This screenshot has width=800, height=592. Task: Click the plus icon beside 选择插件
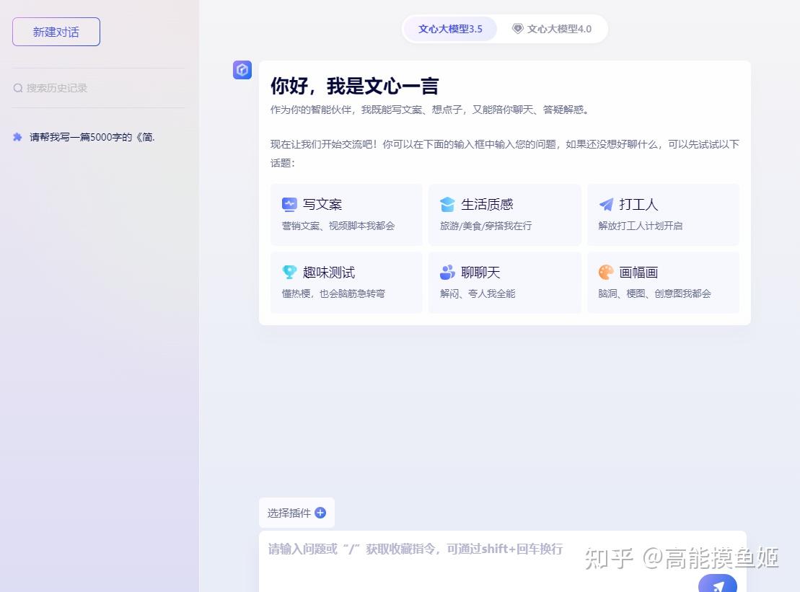click(322, 513)
